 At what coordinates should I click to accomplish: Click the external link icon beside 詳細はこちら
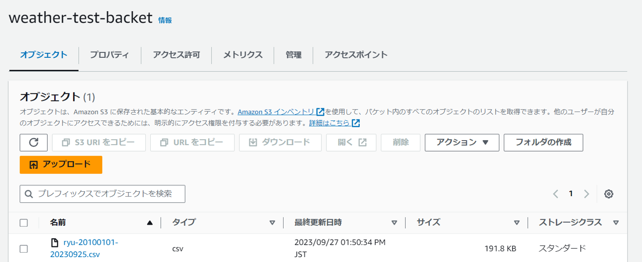click(355, 123)
